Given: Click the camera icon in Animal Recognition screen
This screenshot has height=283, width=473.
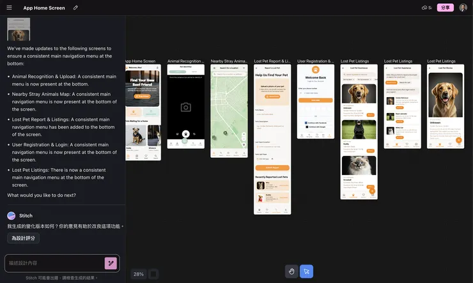Looking at the screenshot, I should tap(186, 107).
